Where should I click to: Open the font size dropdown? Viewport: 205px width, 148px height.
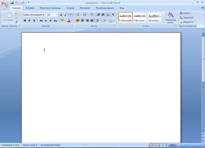click(57, 15)
